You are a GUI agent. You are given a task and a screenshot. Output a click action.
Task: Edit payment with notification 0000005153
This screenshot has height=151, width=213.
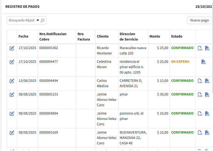[12, 95]
